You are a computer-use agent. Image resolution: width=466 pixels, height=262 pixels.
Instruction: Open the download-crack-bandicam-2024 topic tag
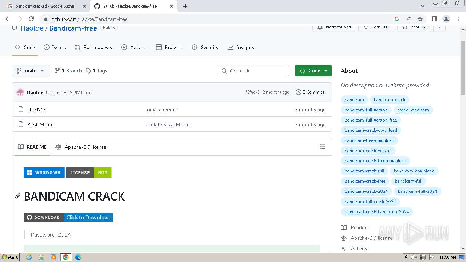(377, 212)
